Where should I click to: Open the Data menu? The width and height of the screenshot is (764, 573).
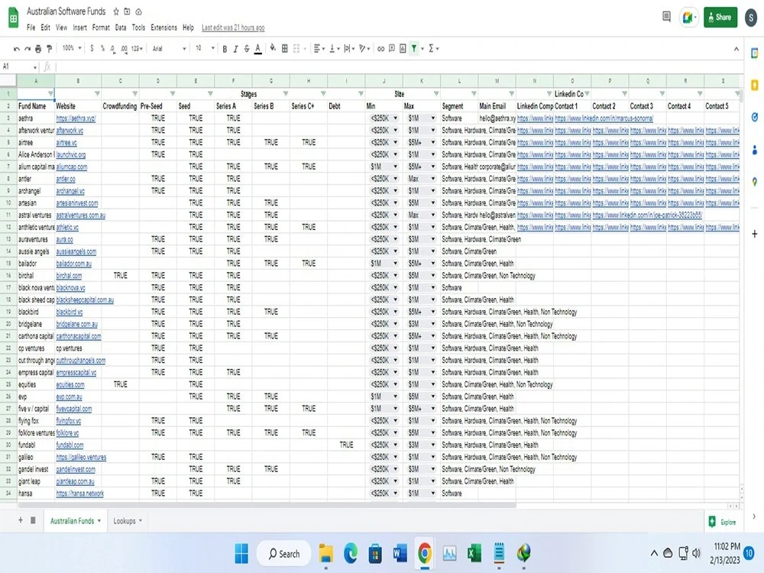click(121, 28)
